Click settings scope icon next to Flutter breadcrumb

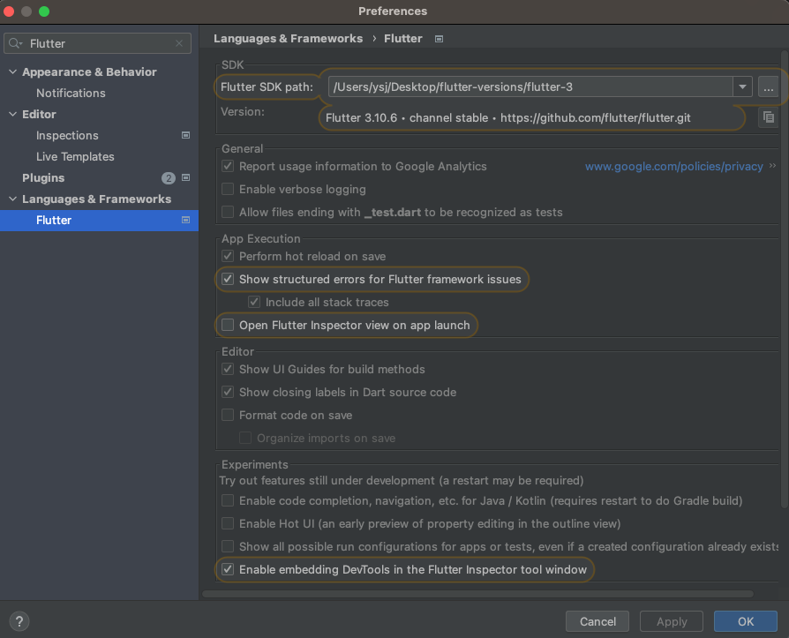coord(439,39)
